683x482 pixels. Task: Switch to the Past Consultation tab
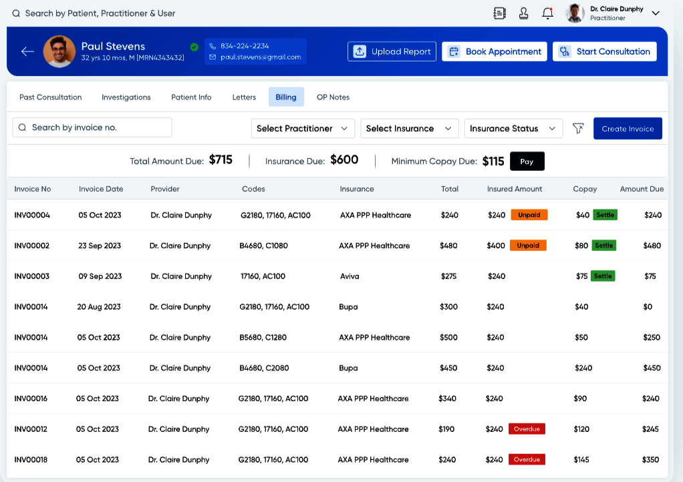51,97
